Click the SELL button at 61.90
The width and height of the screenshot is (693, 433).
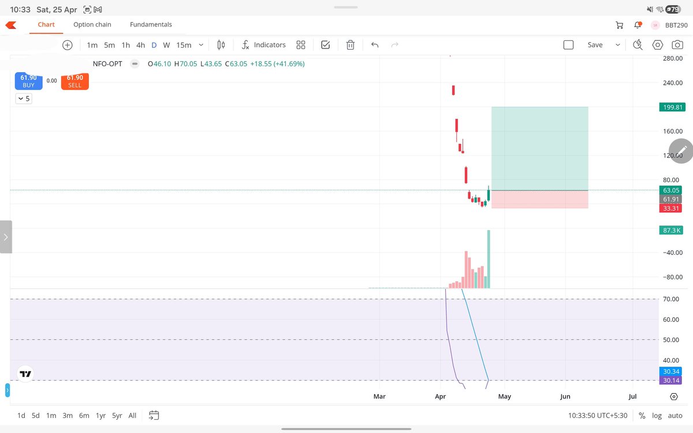click(x=74, y=81)
